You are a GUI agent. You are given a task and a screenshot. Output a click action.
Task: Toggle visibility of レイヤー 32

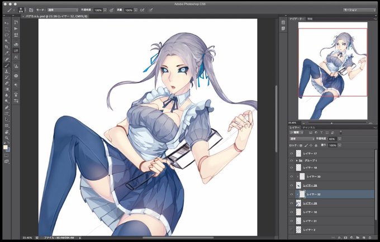(292, 194)
